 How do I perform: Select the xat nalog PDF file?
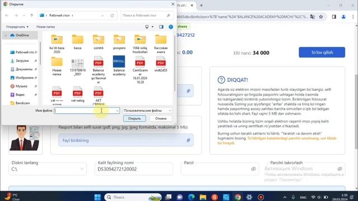tap(78, 94)
